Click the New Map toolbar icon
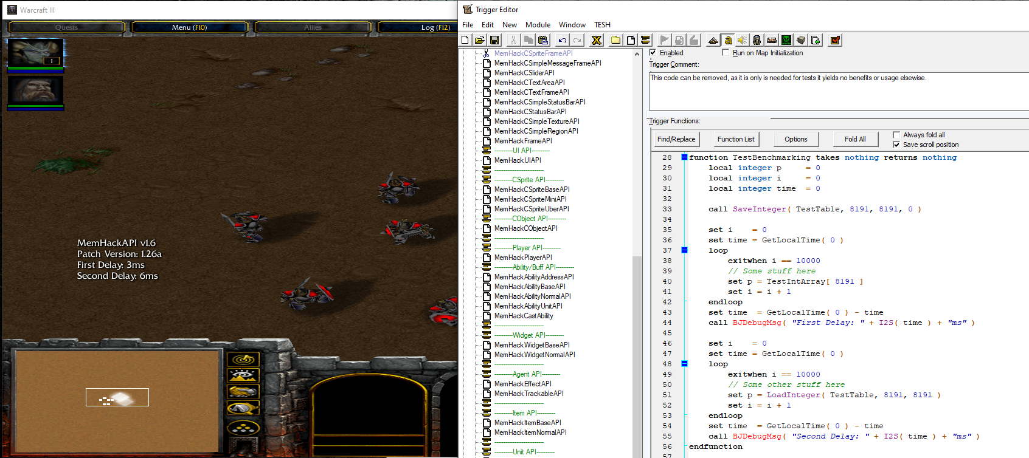 tap(465, 40)
